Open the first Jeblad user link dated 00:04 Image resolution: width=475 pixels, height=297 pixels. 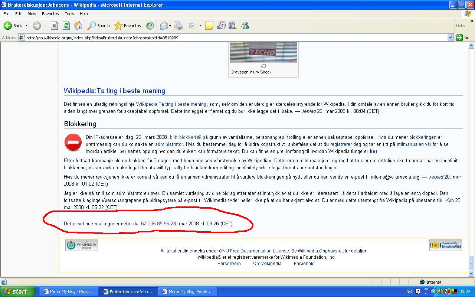[308, 111]
